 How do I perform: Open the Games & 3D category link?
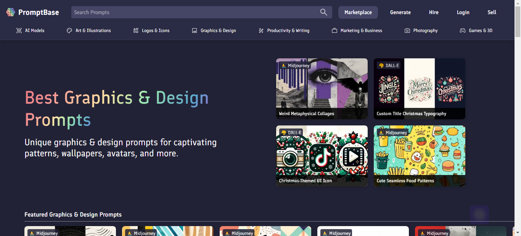tap(476, 31)
